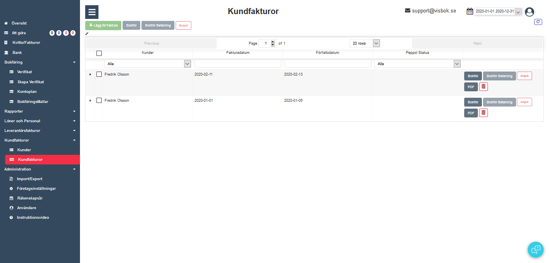The height and width of the screenshot is (263, 549).
Task: Select checkbox for the 2020-02-11 invoice row
Action: (99, 74)
